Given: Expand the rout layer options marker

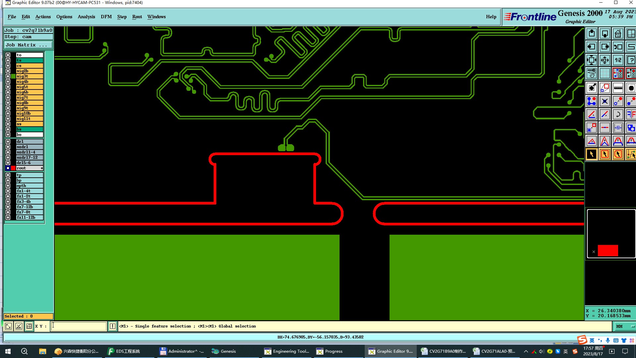Looking at the screenshot, I should coord(42,168).
